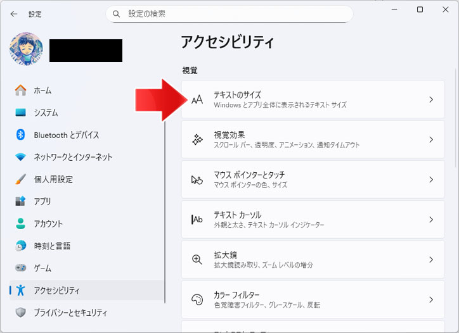Go back using the back arrow
The width and height of the screenshot is (459, 333).
coord(14,13)
